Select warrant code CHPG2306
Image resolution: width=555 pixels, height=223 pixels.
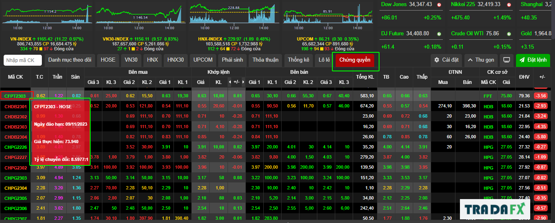click(x=15, y=208)
